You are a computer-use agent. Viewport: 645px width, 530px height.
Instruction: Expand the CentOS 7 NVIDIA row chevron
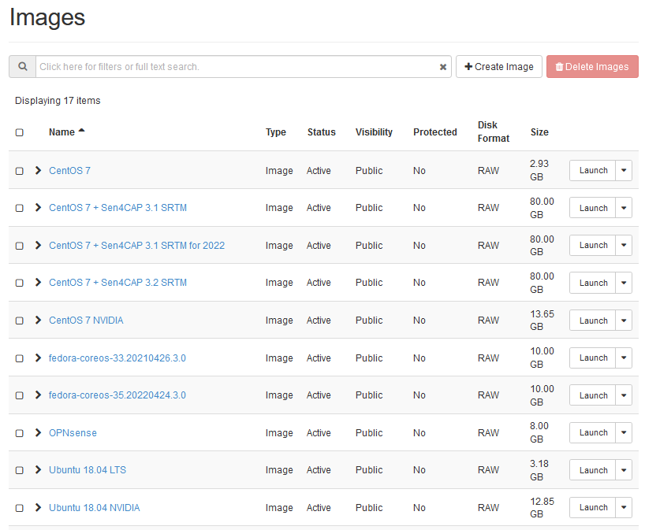coord(38,321)
